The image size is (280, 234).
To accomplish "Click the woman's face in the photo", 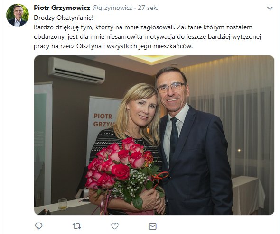I will click(x=142, y=110).
